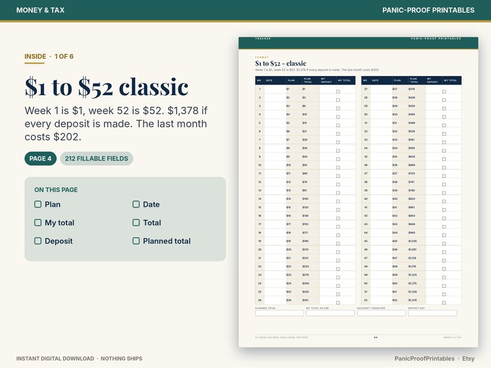Check off week 5 in the tracker
The image size is (491, 368).
click(338, 125)
